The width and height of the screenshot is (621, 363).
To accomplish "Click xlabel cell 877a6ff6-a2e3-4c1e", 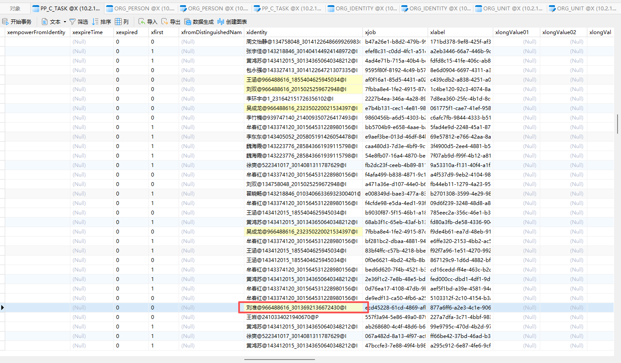I will click(x=460, y=308).
